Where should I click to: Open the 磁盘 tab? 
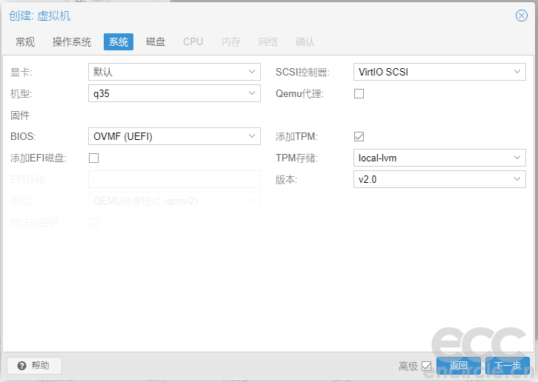pyautogui.click(x=156, y=42)
